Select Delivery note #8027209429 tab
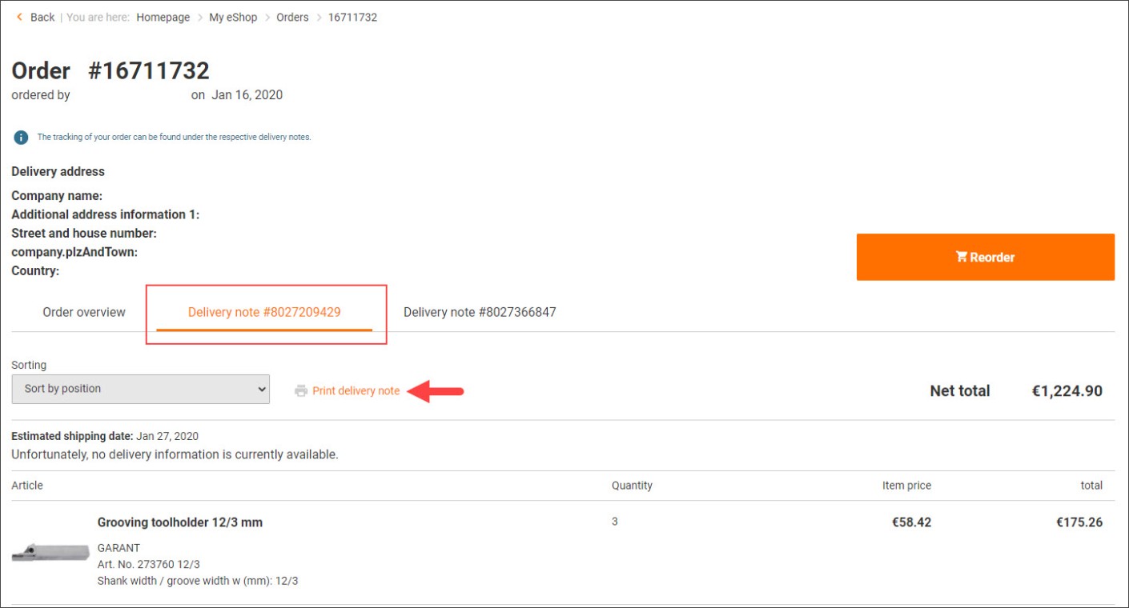 [264, 312]
